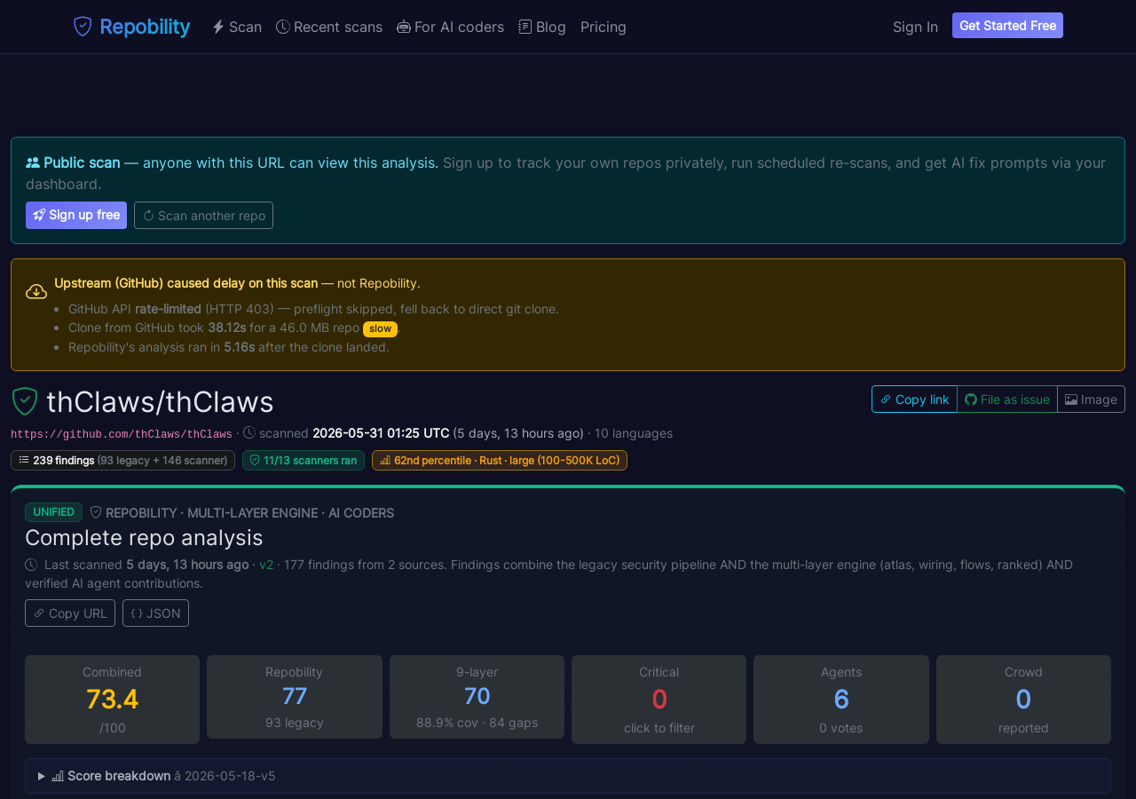Viewport: 1136px width, 799px height.
Task: Click the Sign In link
Action: coord(915,27)
